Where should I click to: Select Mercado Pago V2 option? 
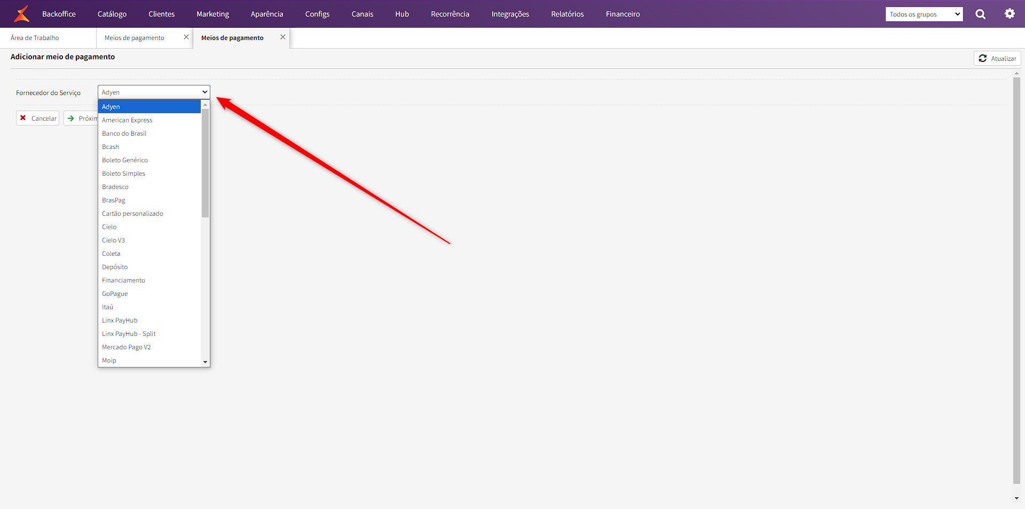[149, 347]
